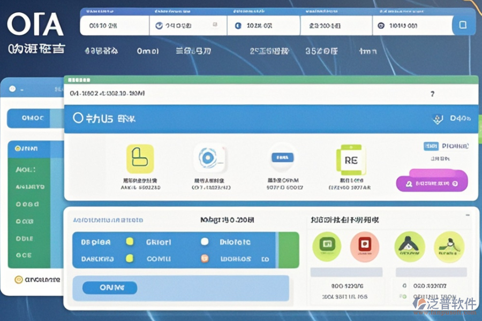Select the 4mn tab in the navigation bar
Image resolution: width=482 pixels, height=321 pixels.
point(367,51)
